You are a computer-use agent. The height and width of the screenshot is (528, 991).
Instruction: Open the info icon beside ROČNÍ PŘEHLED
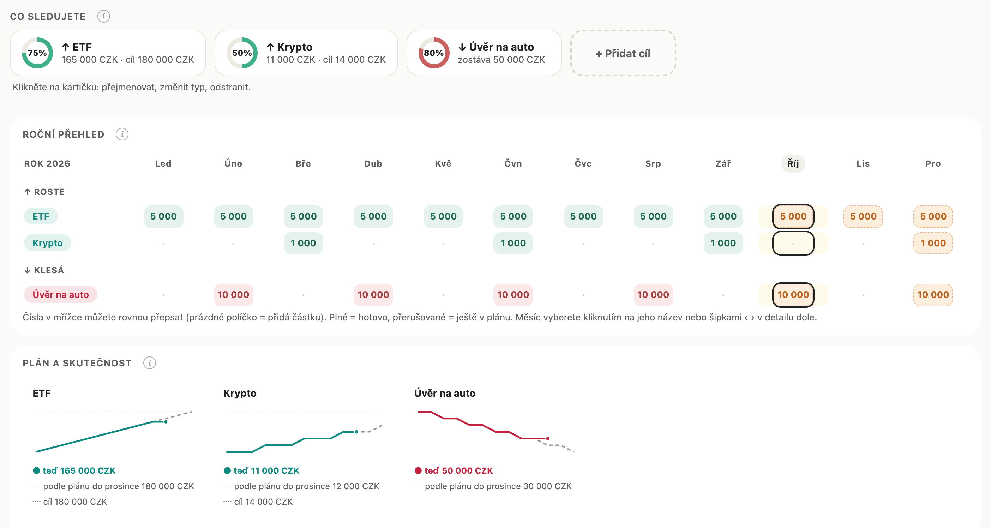(122, 134)
